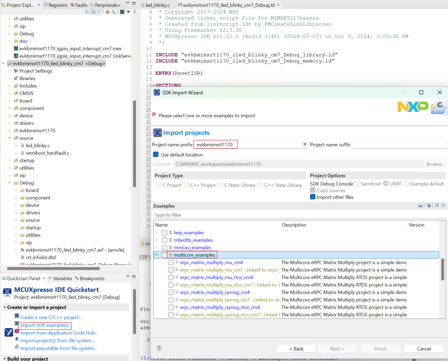Collapse all in Project Explorer toolbar
The image size is (448, 361).
coord(86,12)
